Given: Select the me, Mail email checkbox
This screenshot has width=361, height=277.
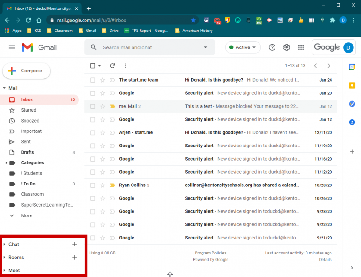Looking at the screenshot, I should tap(93, 107).
